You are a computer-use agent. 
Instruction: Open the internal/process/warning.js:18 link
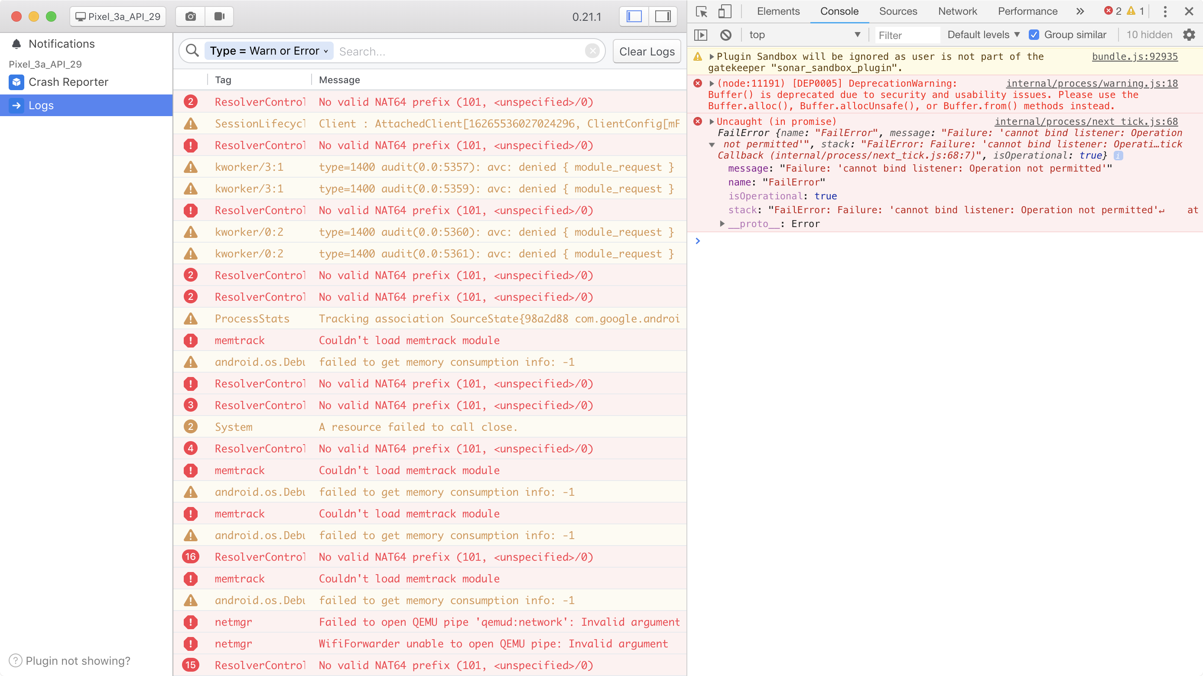click(1092, 84)
